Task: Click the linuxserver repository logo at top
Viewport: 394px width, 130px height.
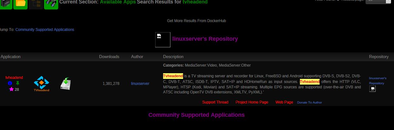Action: tap(163, 39)
